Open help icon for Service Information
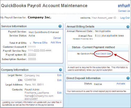This screenshot has height=108, width=131. click(60, 26)
